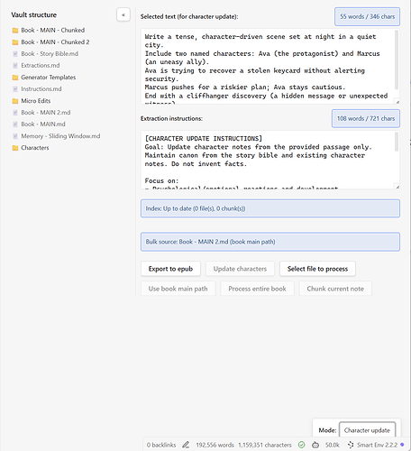411x451 pixels.
Task: Expand the Characters folder
Action: (35, 148)
